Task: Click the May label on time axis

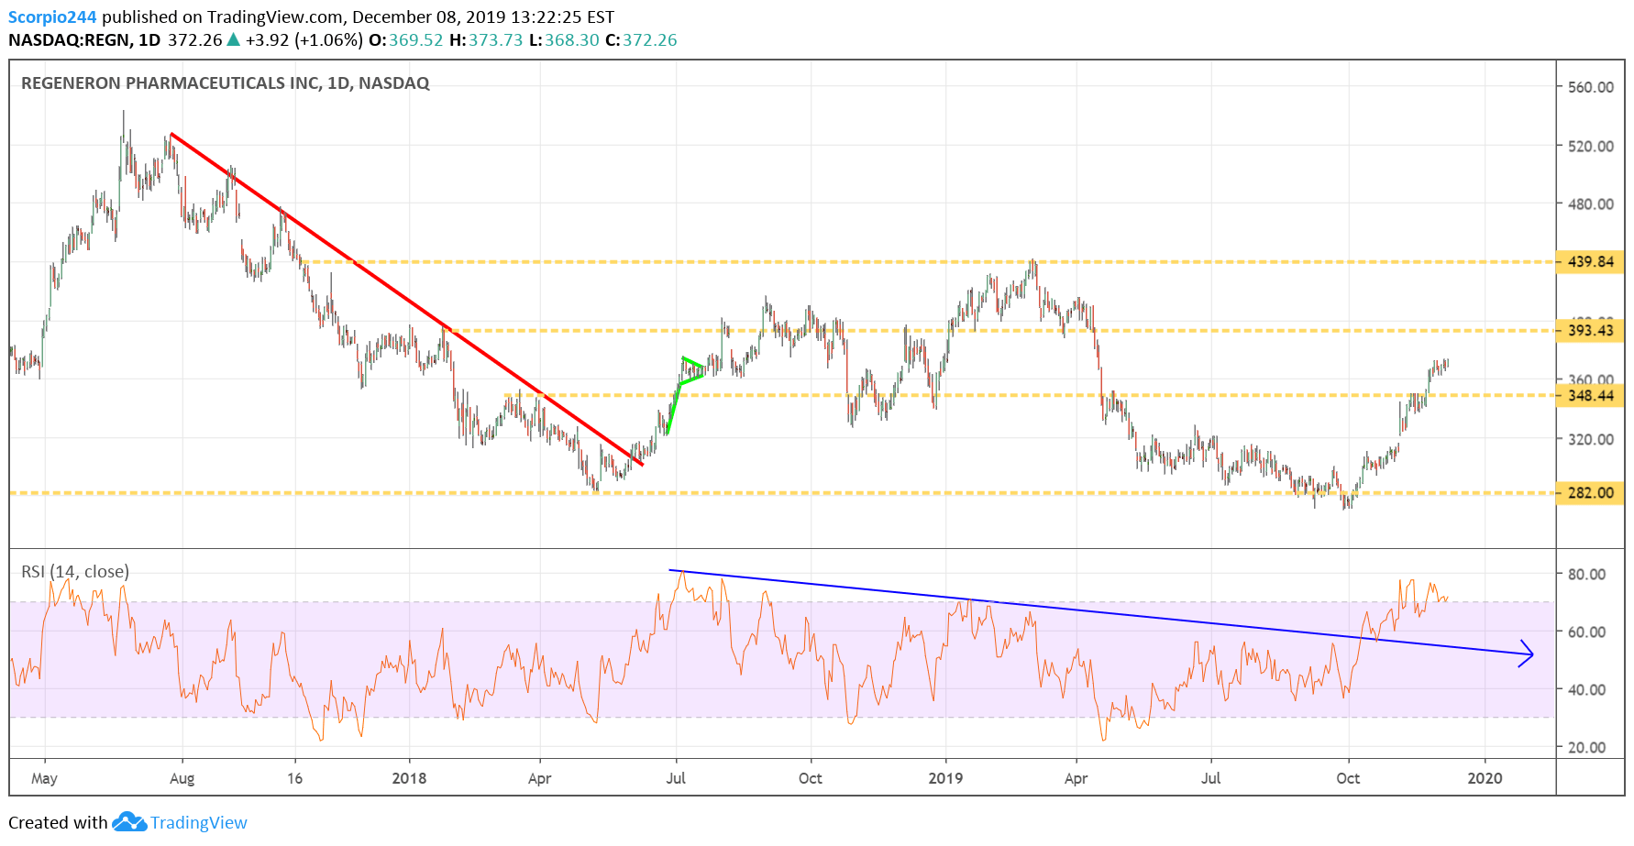Action: coord(44,778)
